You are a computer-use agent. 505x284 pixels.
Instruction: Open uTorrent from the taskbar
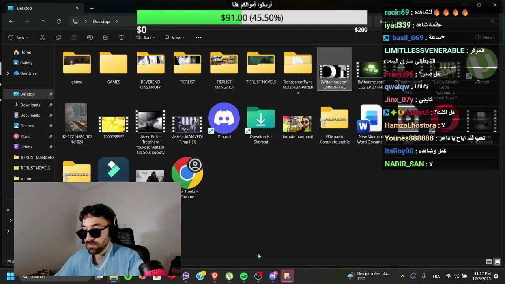coord(229,276)
